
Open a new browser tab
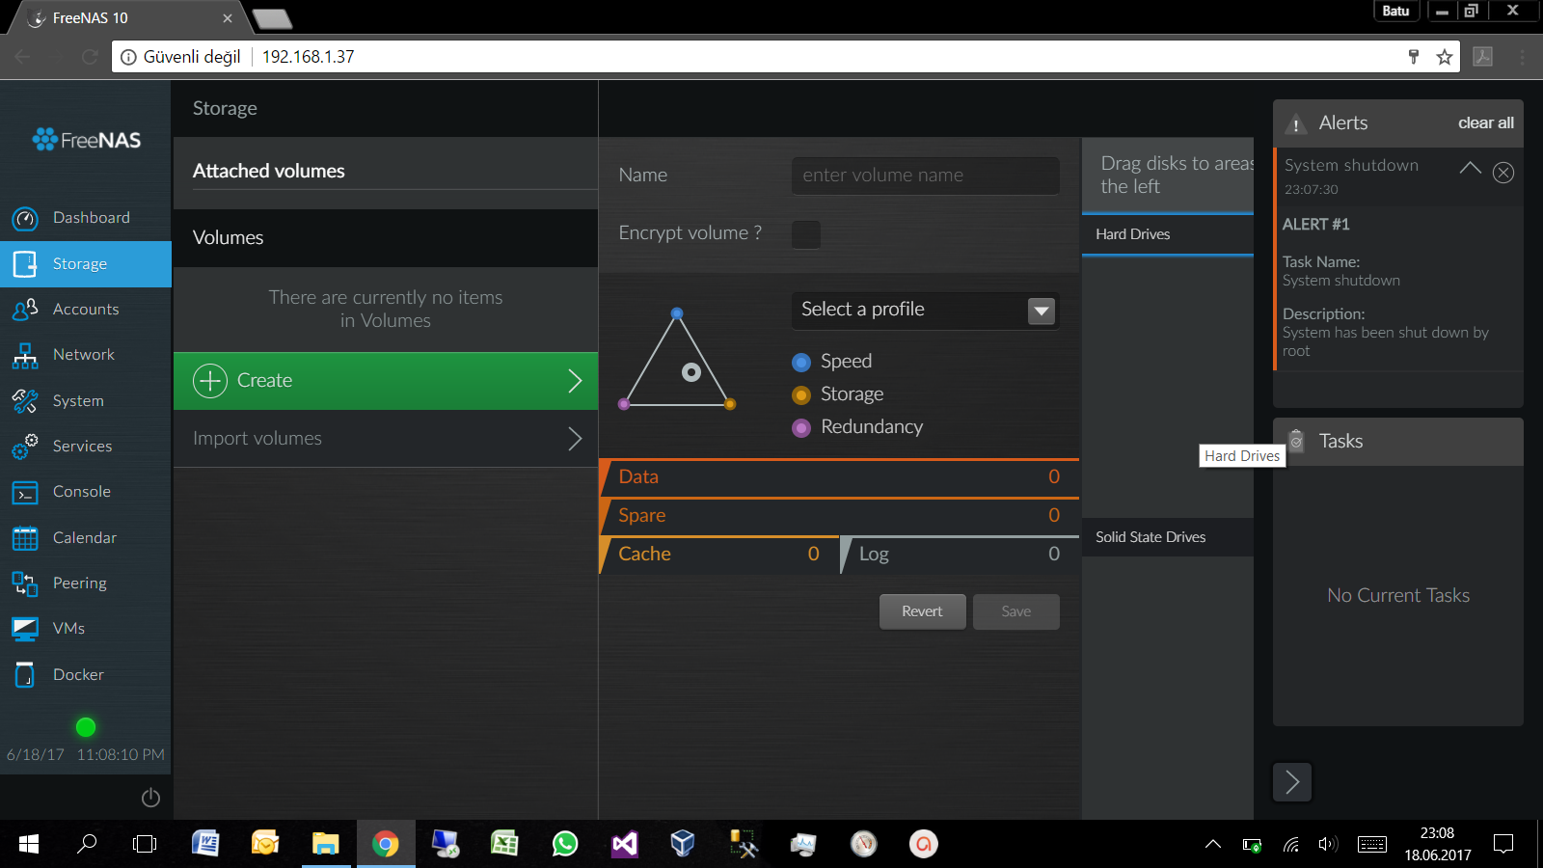(273, 19)
